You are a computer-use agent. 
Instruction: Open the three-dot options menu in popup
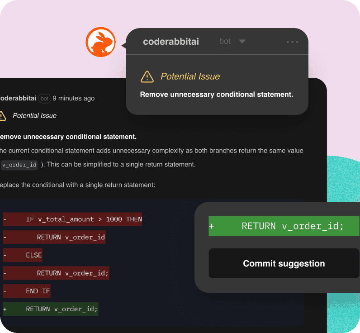(292, 42)
